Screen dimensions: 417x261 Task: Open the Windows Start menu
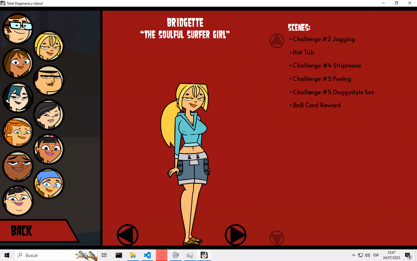click(7, 255)
